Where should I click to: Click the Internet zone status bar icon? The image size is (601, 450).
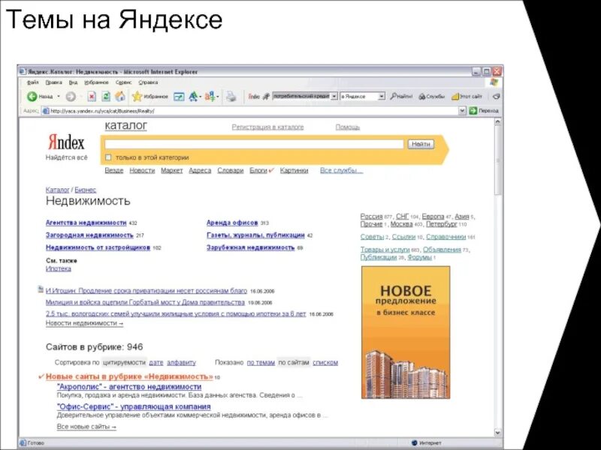[x=414, y=442]
